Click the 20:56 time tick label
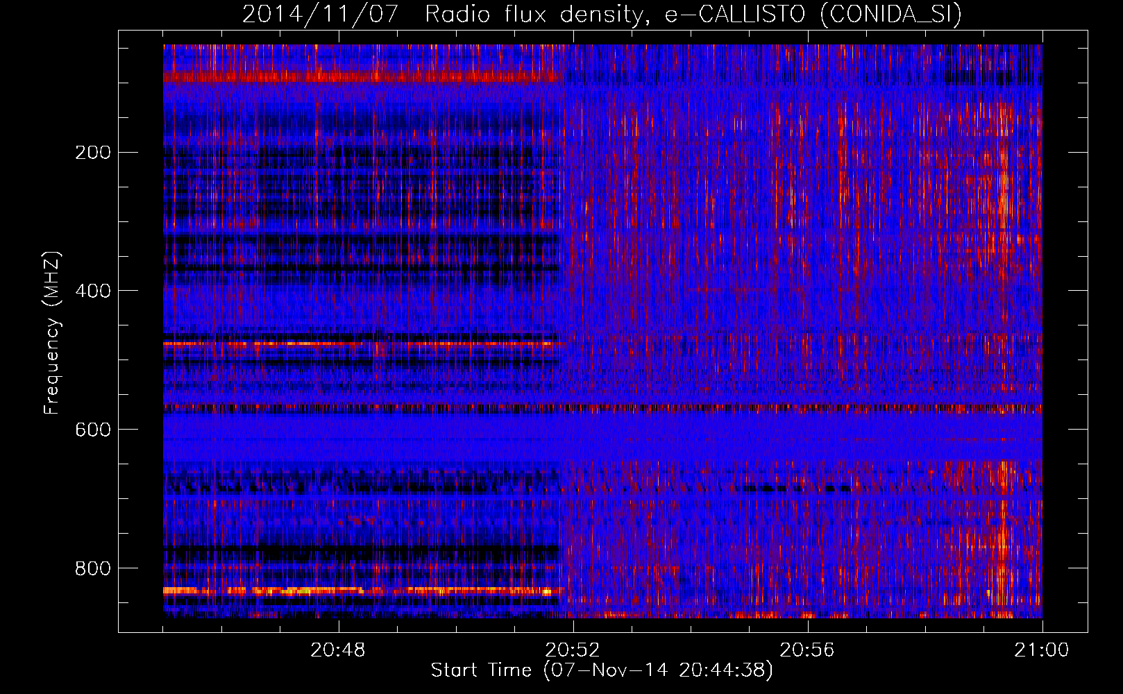This screenshot has height=694, width=1123. [x=807, y=650]
